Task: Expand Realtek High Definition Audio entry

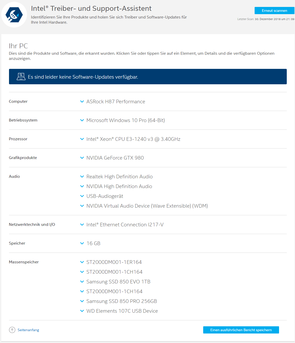Action: click(x=116, y=177)
